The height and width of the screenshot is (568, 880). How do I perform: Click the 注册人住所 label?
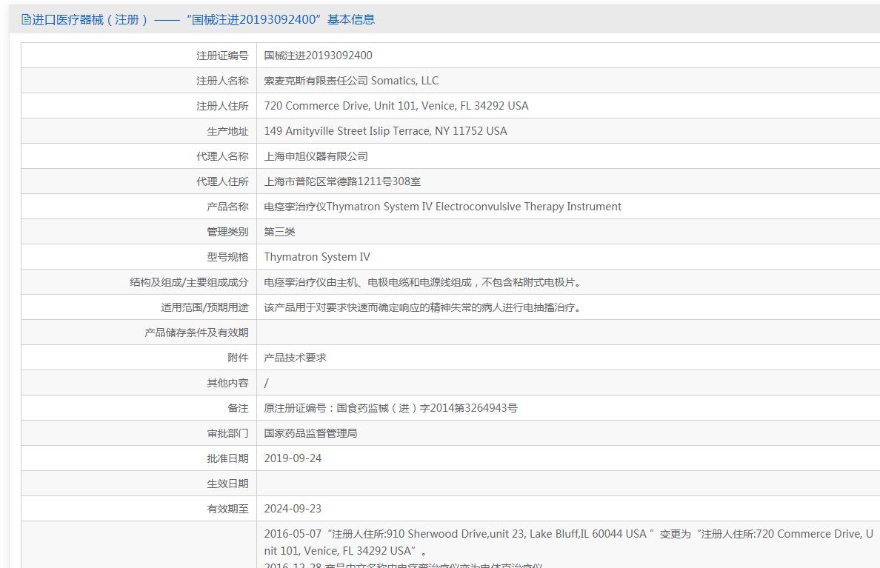(222, 106)
